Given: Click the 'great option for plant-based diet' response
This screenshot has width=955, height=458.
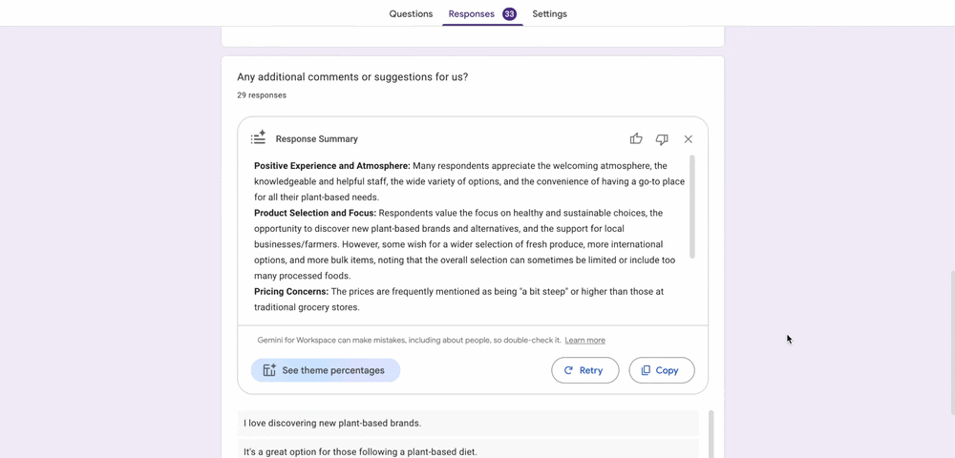Looking at the screenshot, I should [360, 451].
